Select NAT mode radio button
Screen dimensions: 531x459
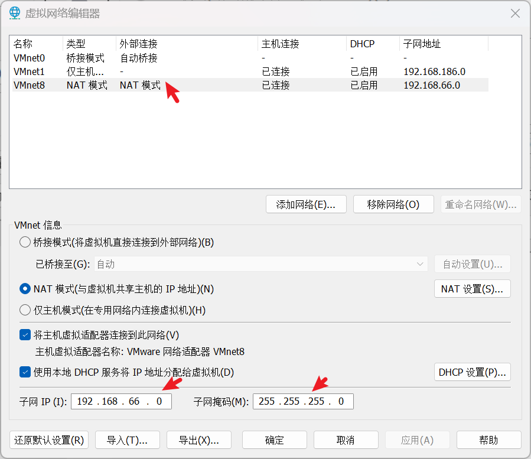pos(24,288)
